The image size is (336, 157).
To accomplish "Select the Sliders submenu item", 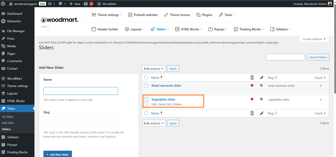I will tap(6, 129).
